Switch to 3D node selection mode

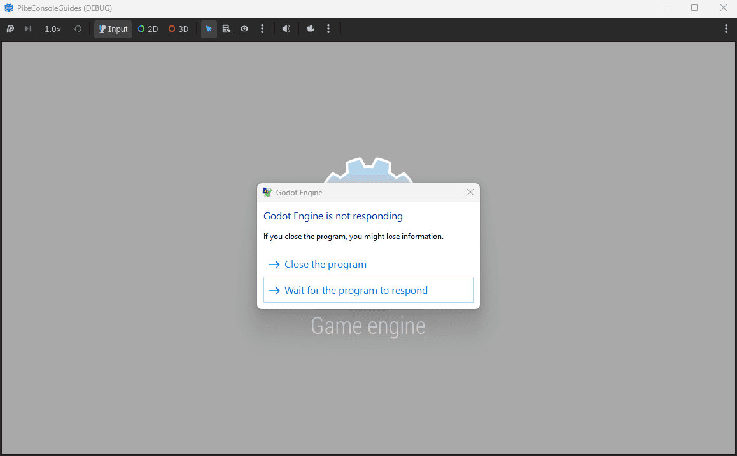[179, 29]
